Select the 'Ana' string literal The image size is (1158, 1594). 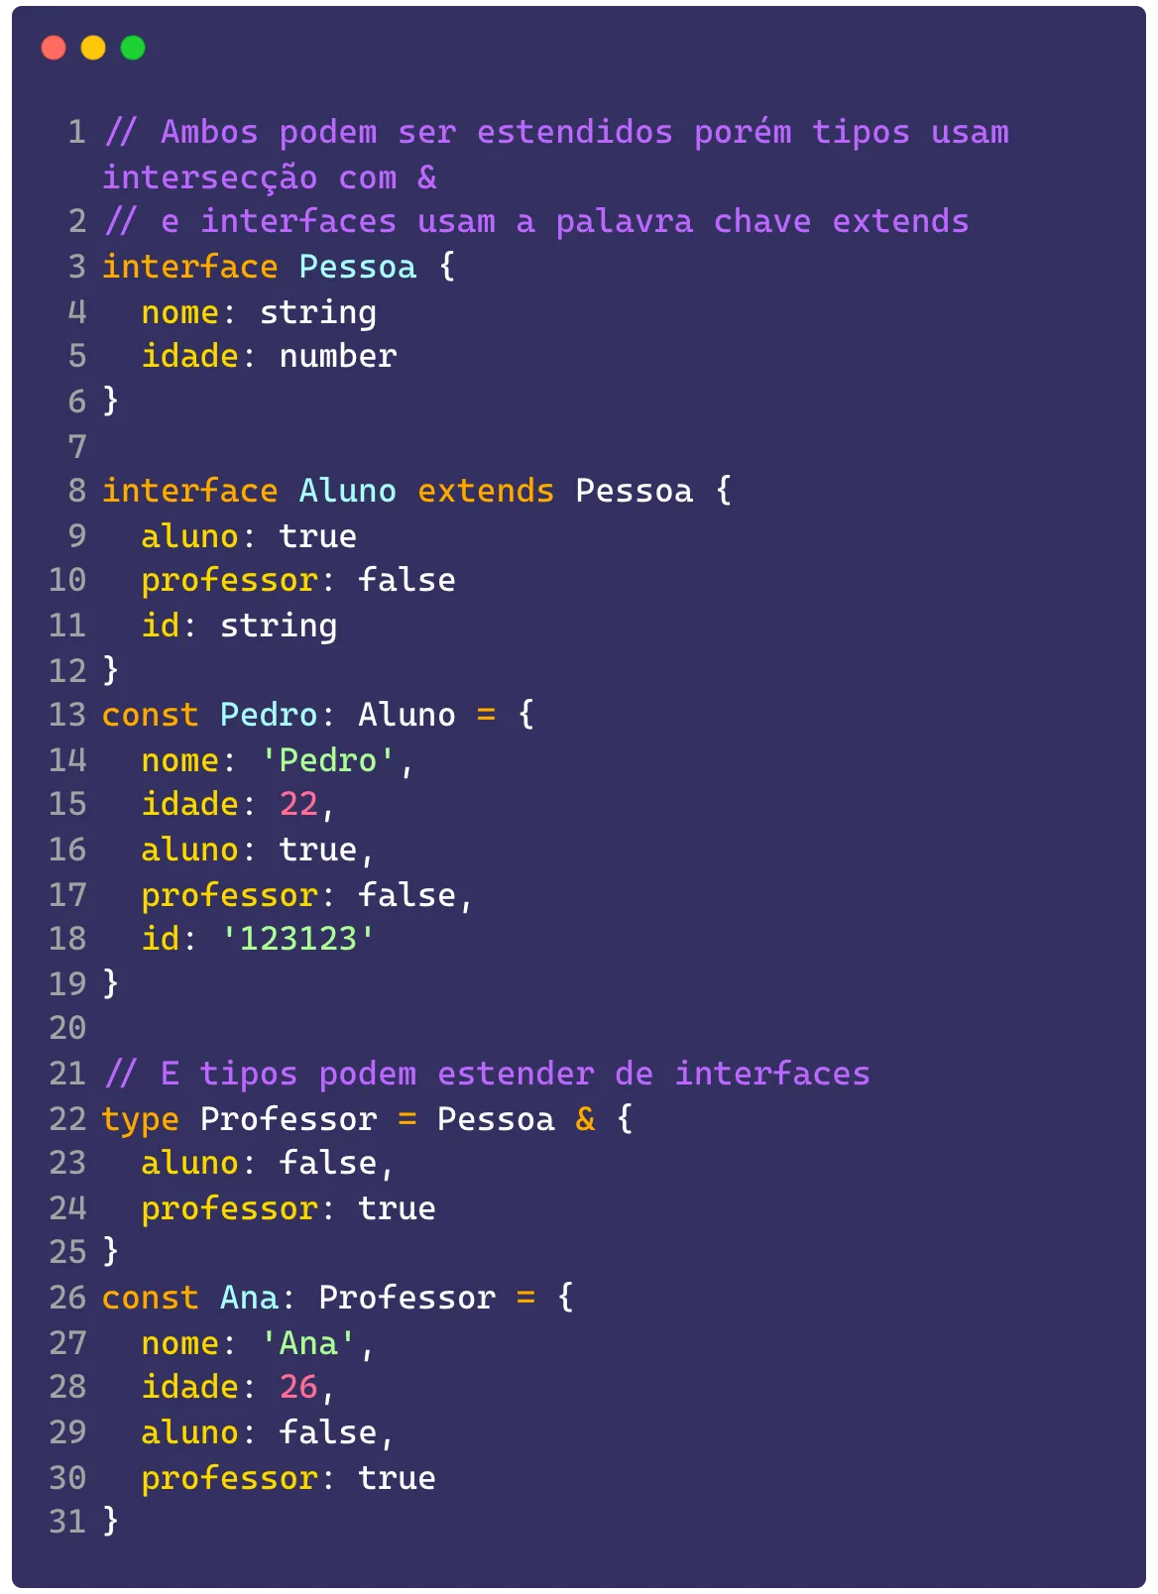pyautogui.click(x=308, y=1343)
